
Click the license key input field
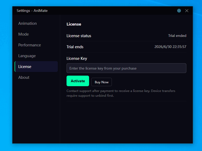(126, 68)
